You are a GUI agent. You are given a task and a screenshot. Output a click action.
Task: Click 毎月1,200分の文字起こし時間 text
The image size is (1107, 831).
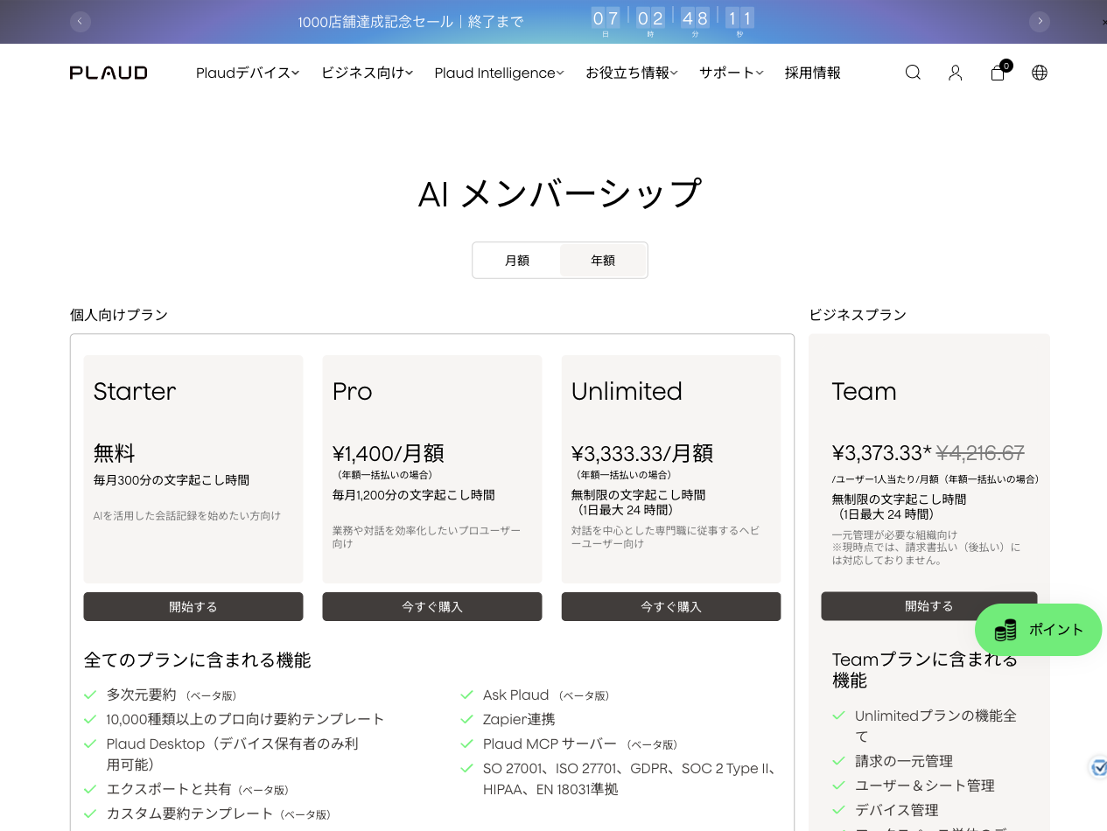click(414, 495)
